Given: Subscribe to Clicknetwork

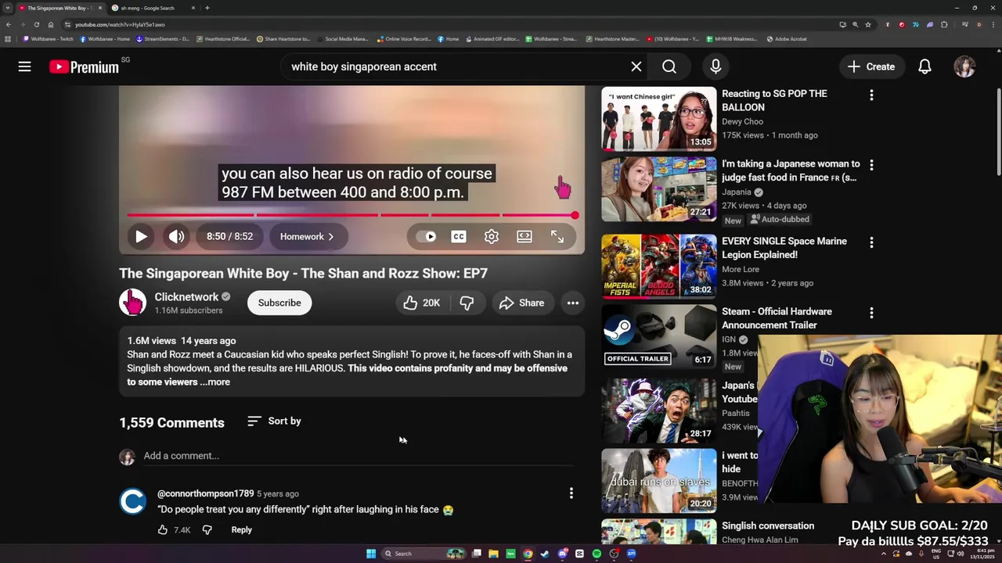Looking at the screenshot, I should pos(279,303).
